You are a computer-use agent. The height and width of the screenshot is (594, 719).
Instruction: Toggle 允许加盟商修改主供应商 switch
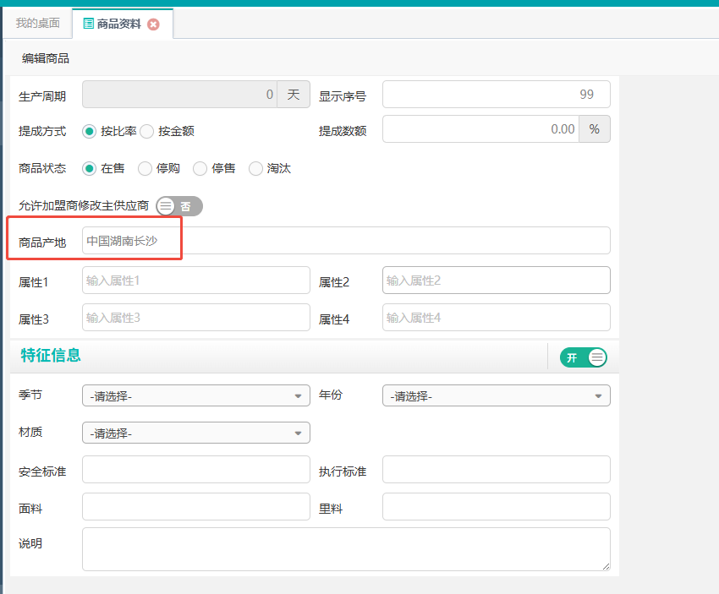coord(179,206)
